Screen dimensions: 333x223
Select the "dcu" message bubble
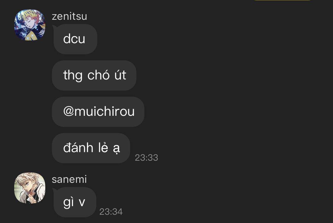75,39
